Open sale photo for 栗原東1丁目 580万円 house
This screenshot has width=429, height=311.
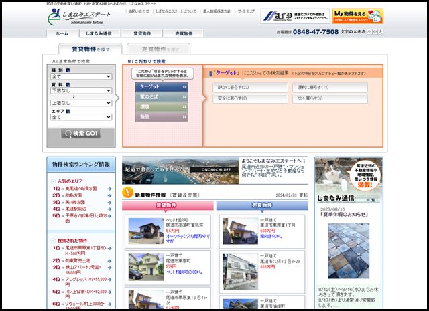click(x=240, y=231)
